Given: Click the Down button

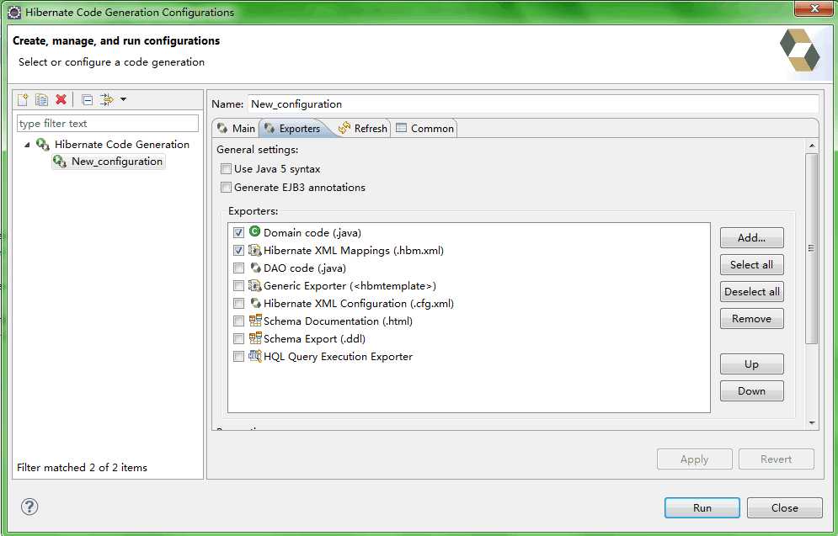Looking at the screenshot, I should click(751, 390).
